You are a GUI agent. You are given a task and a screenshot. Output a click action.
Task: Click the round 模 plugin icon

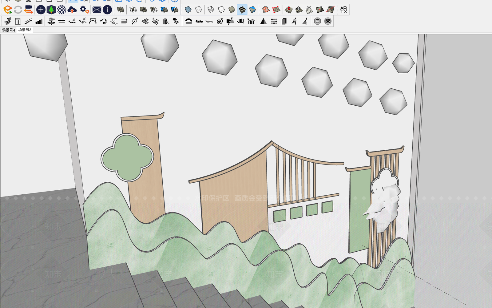pos(318,21)
